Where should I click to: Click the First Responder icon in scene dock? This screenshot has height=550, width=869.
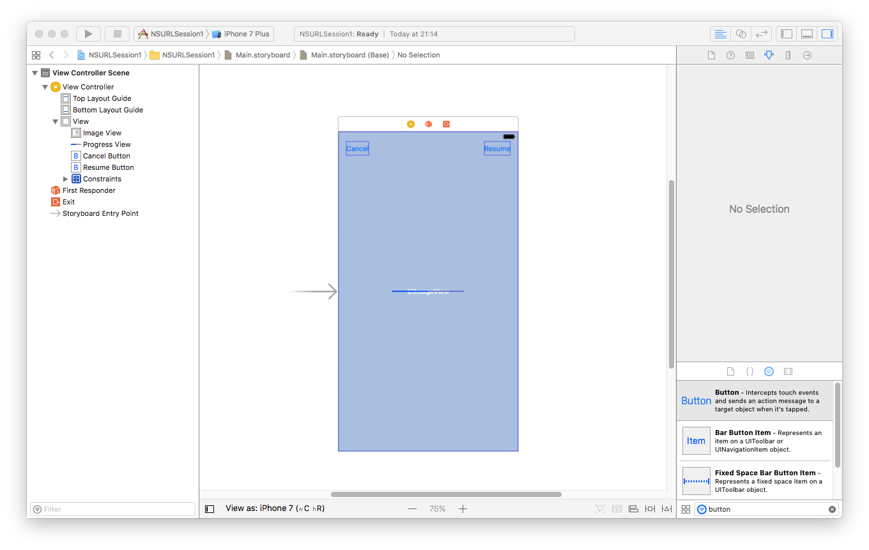pos(429,124)
